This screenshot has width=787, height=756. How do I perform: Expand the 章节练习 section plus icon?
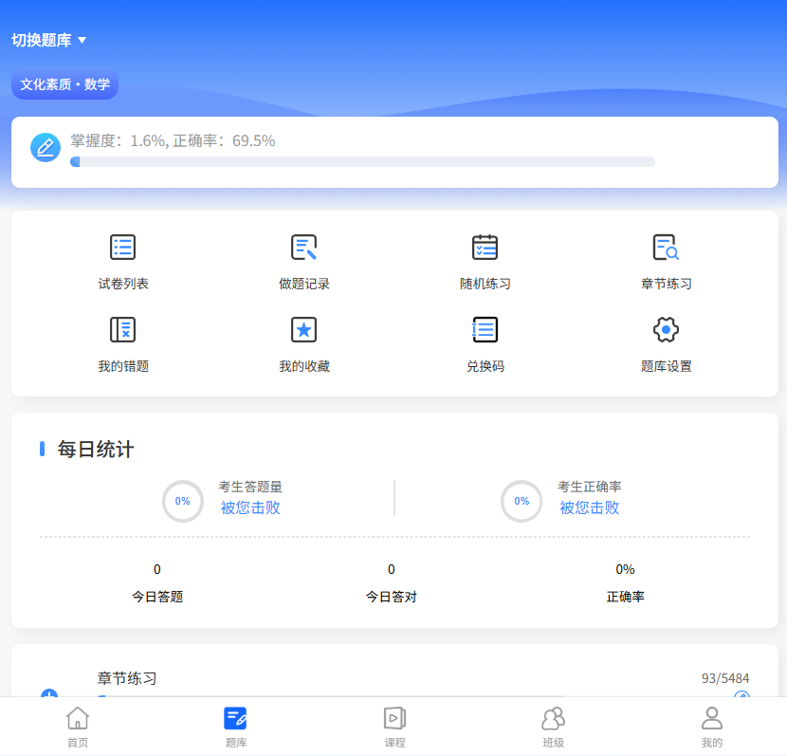pos(49,694)
